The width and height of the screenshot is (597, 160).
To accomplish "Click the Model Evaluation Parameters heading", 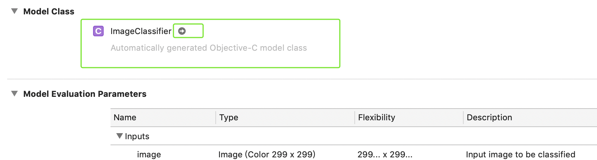I will click(85, 94).
